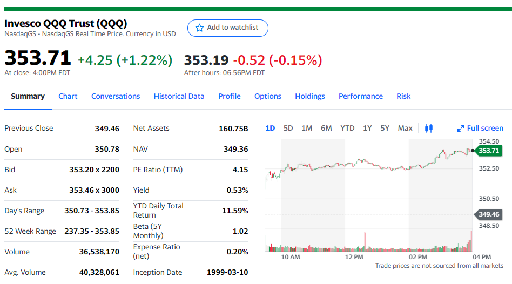Click the Yield value 0.53%
The image size is (512, 284).
238,190
